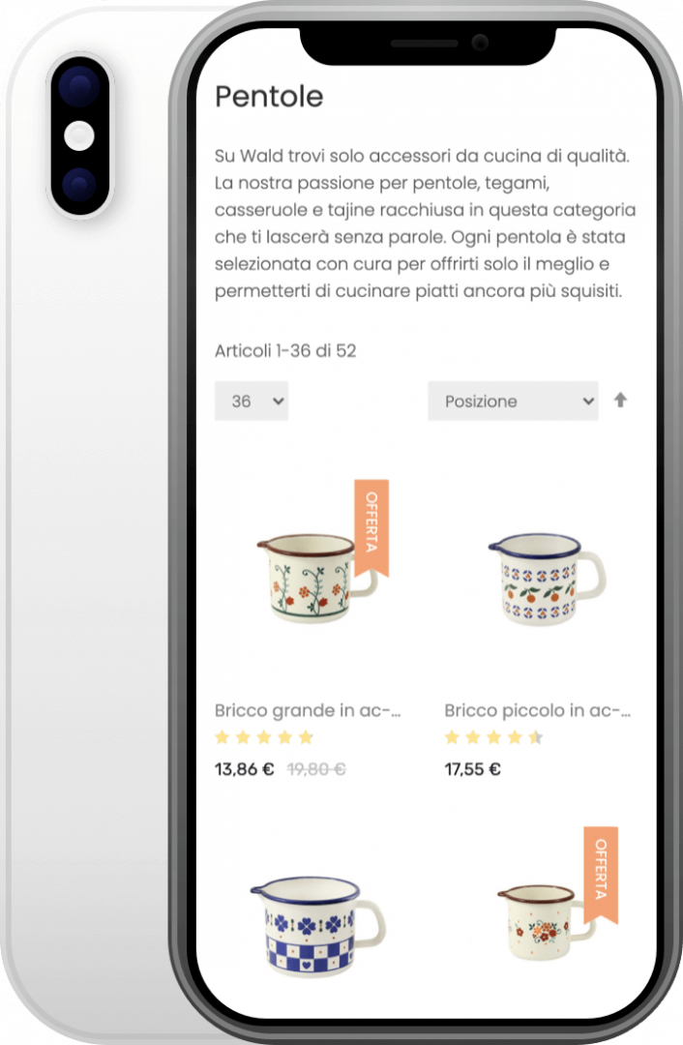Viewport: 683px width, 1045px height.
Task: Open the 36 items-per-page dropdown
Action: click(x=252, y=401)
